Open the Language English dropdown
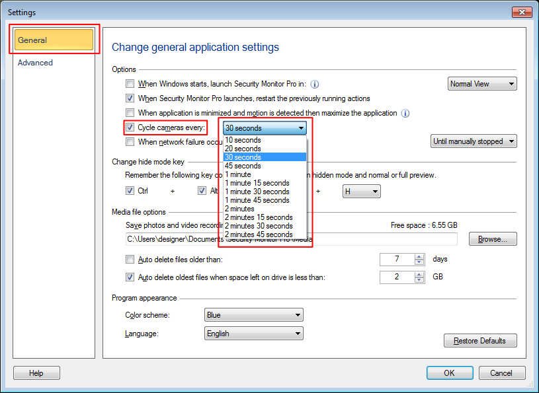Viewport: 539px width, 393px height. click(x=254, y=334)
